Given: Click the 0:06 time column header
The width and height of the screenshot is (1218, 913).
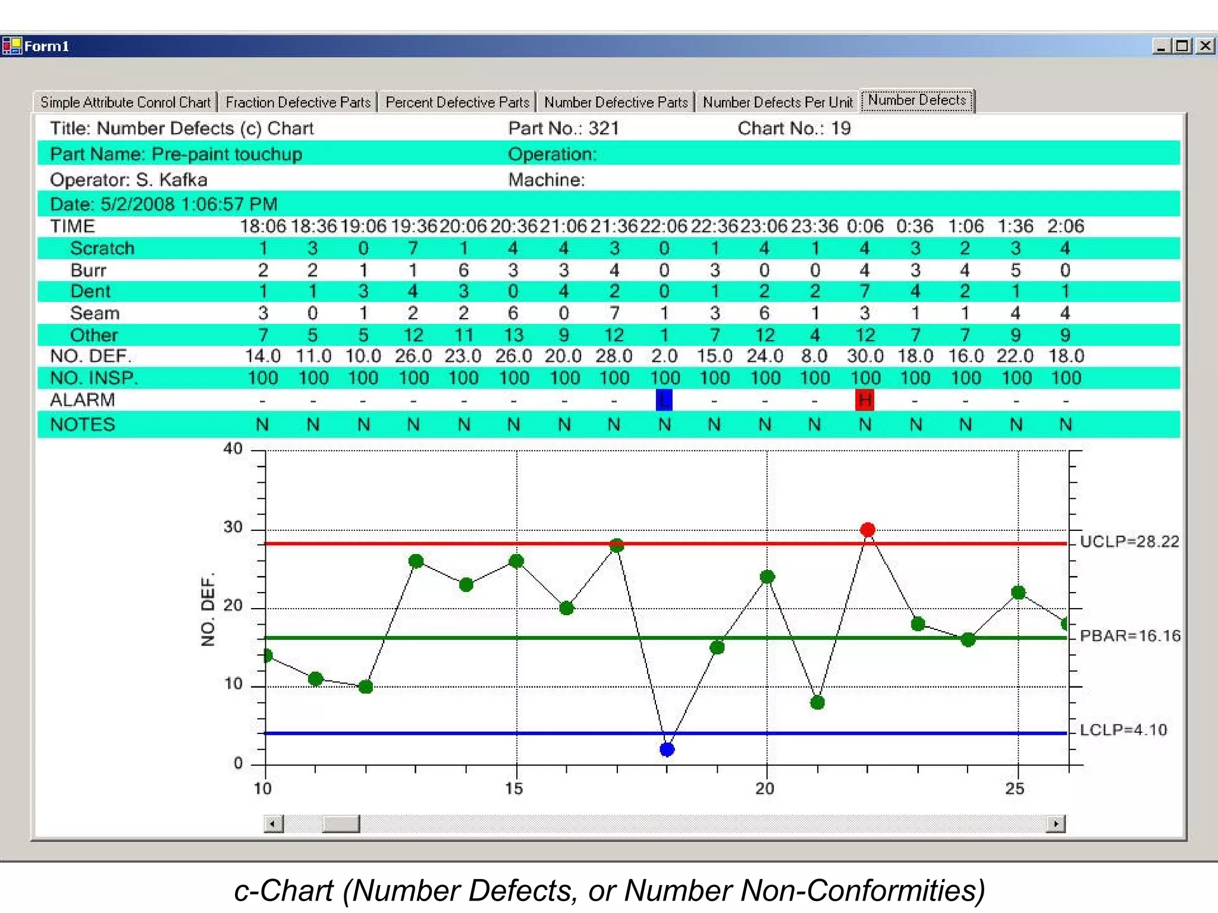Looking at the screenshot, I should click(x=865, y=226).
